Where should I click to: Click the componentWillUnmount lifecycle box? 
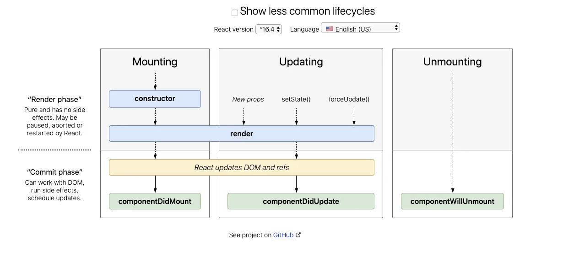click(452, 201)
